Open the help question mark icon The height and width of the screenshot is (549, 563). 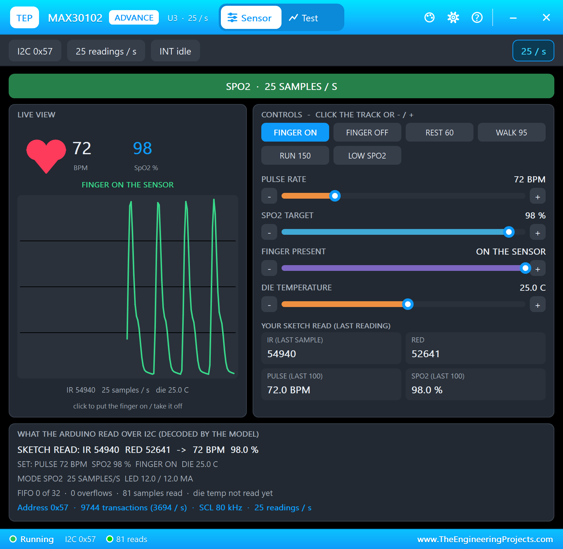pos(477,17)
